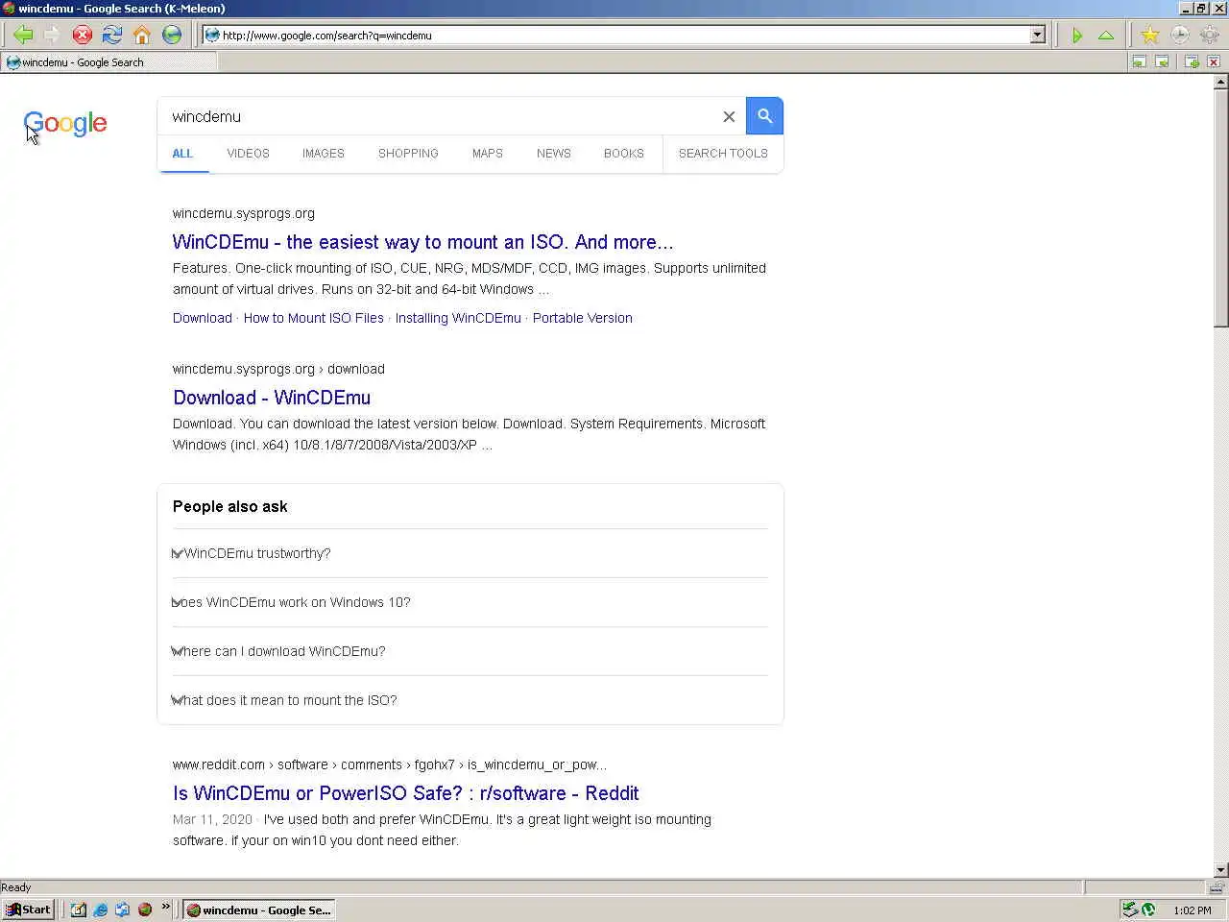Click the URL address field
Viewport: 1229px width, 922px height.
(624, 36)
